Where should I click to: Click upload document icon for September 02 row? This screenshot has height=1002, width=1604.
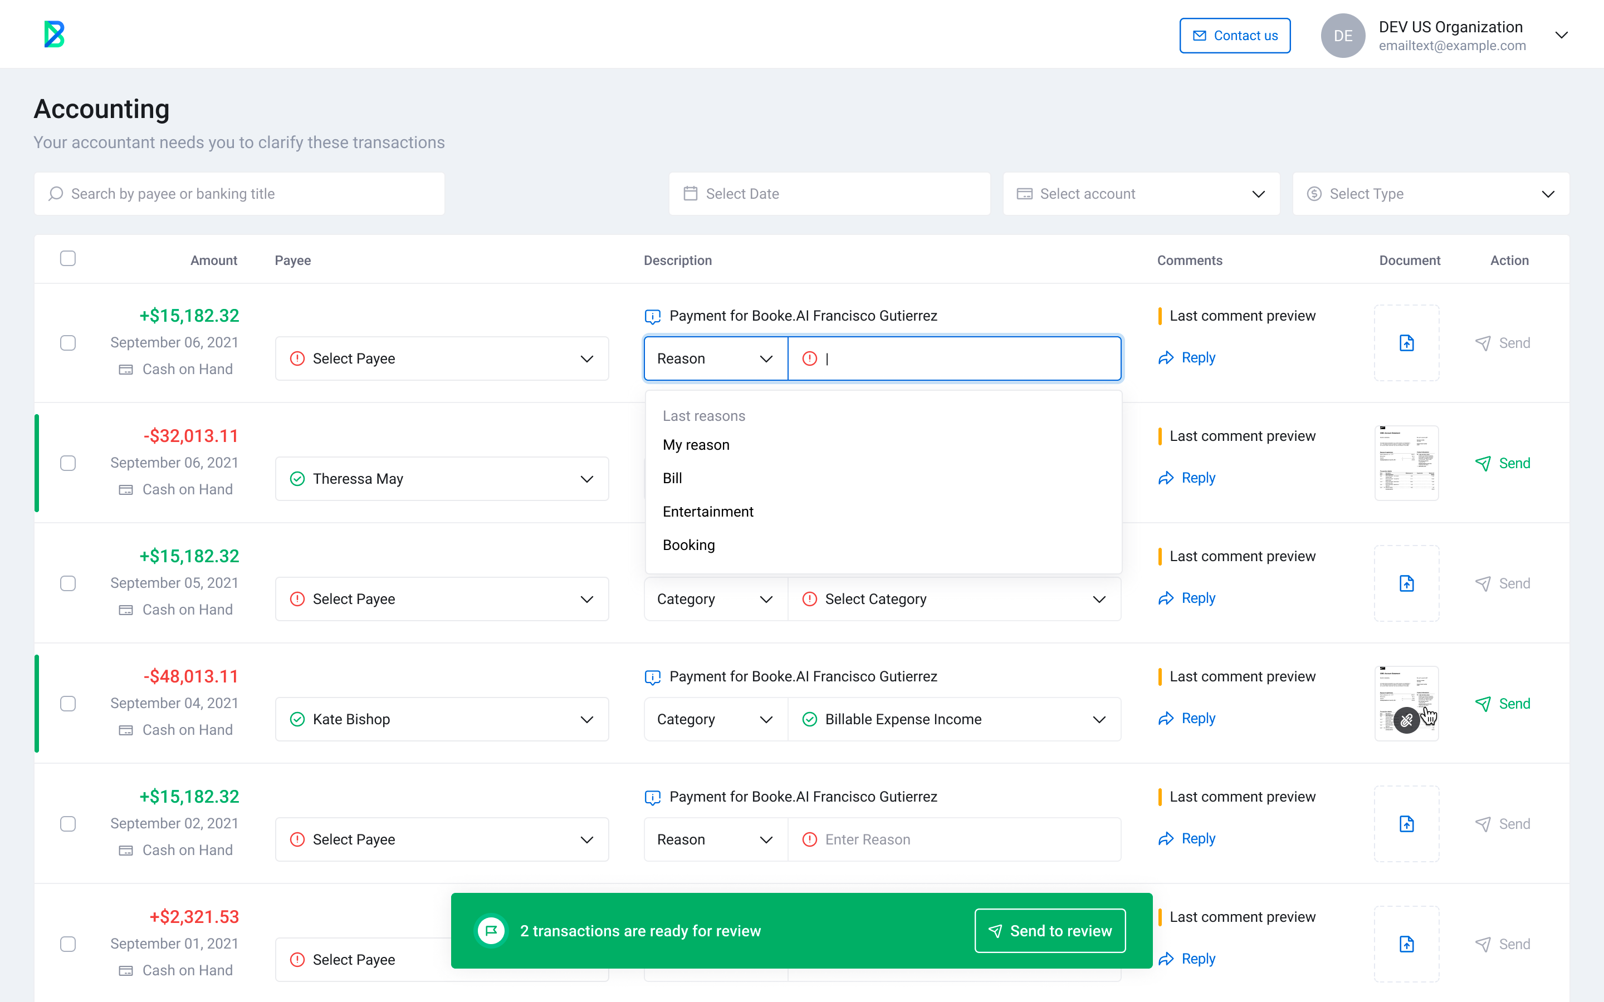[x=1406, y=824]
